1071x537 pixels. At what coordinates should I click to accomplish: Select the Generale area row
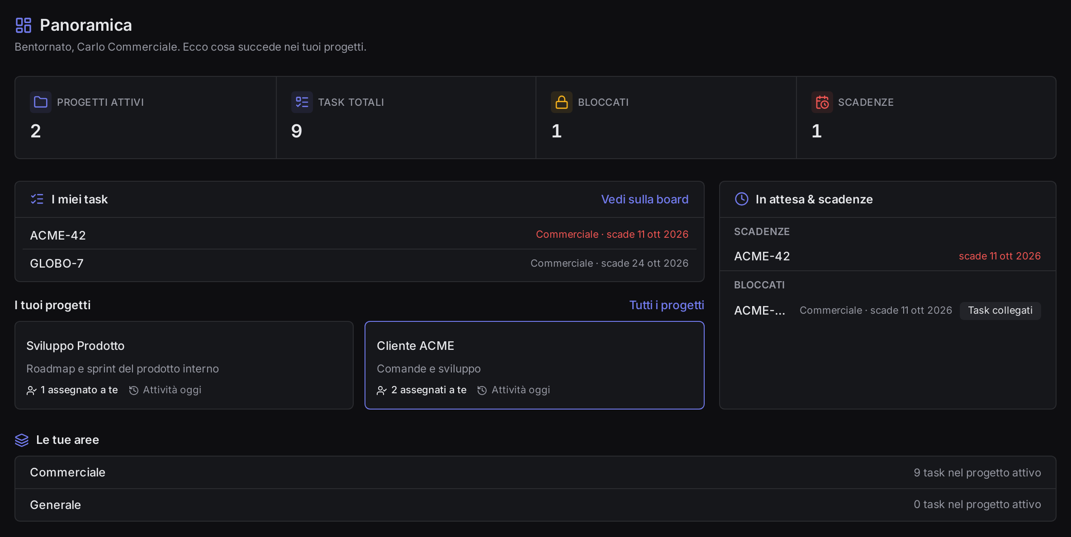535,505
